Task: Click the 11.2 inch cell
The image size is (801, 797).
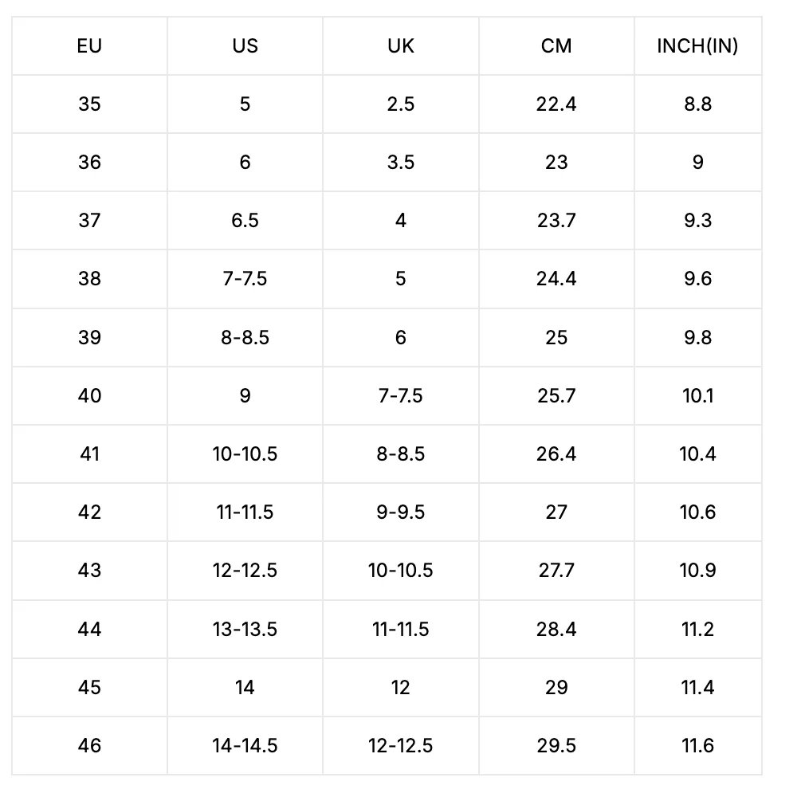Action: click(x=697, y=630)
